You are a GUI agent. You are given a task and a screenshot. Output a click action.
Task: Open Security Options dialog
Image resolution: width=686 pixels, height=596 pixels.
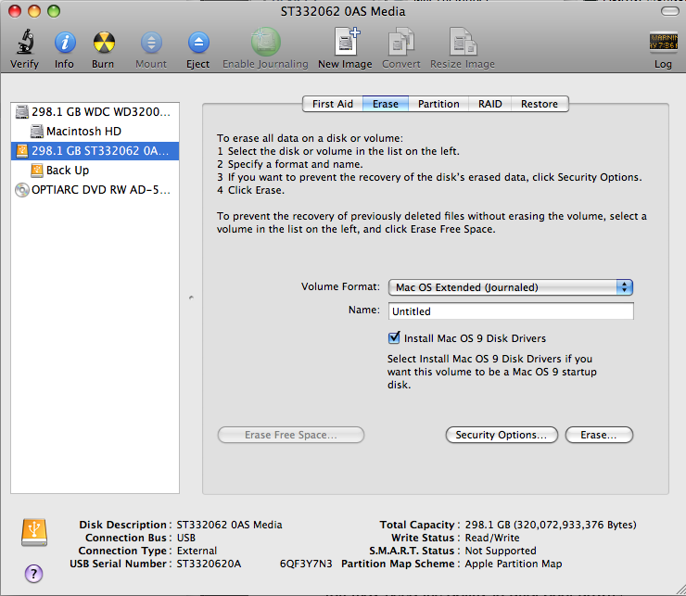click(502, 435)
